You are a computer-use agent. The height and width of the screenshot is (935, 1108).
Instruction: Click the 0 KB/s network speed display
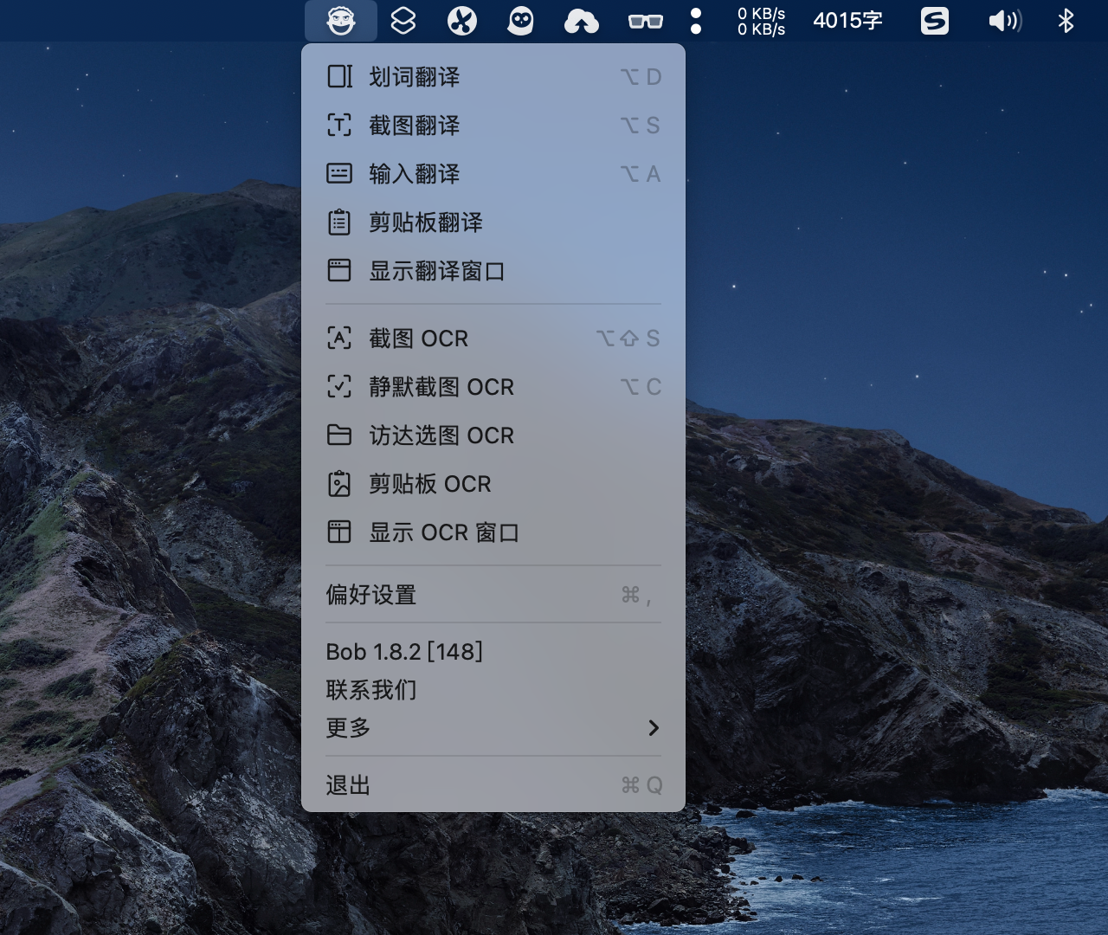pos(760,20)
